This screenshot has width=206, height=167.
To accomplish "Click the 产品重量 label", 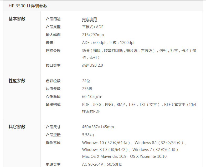I will click(53, 135).
